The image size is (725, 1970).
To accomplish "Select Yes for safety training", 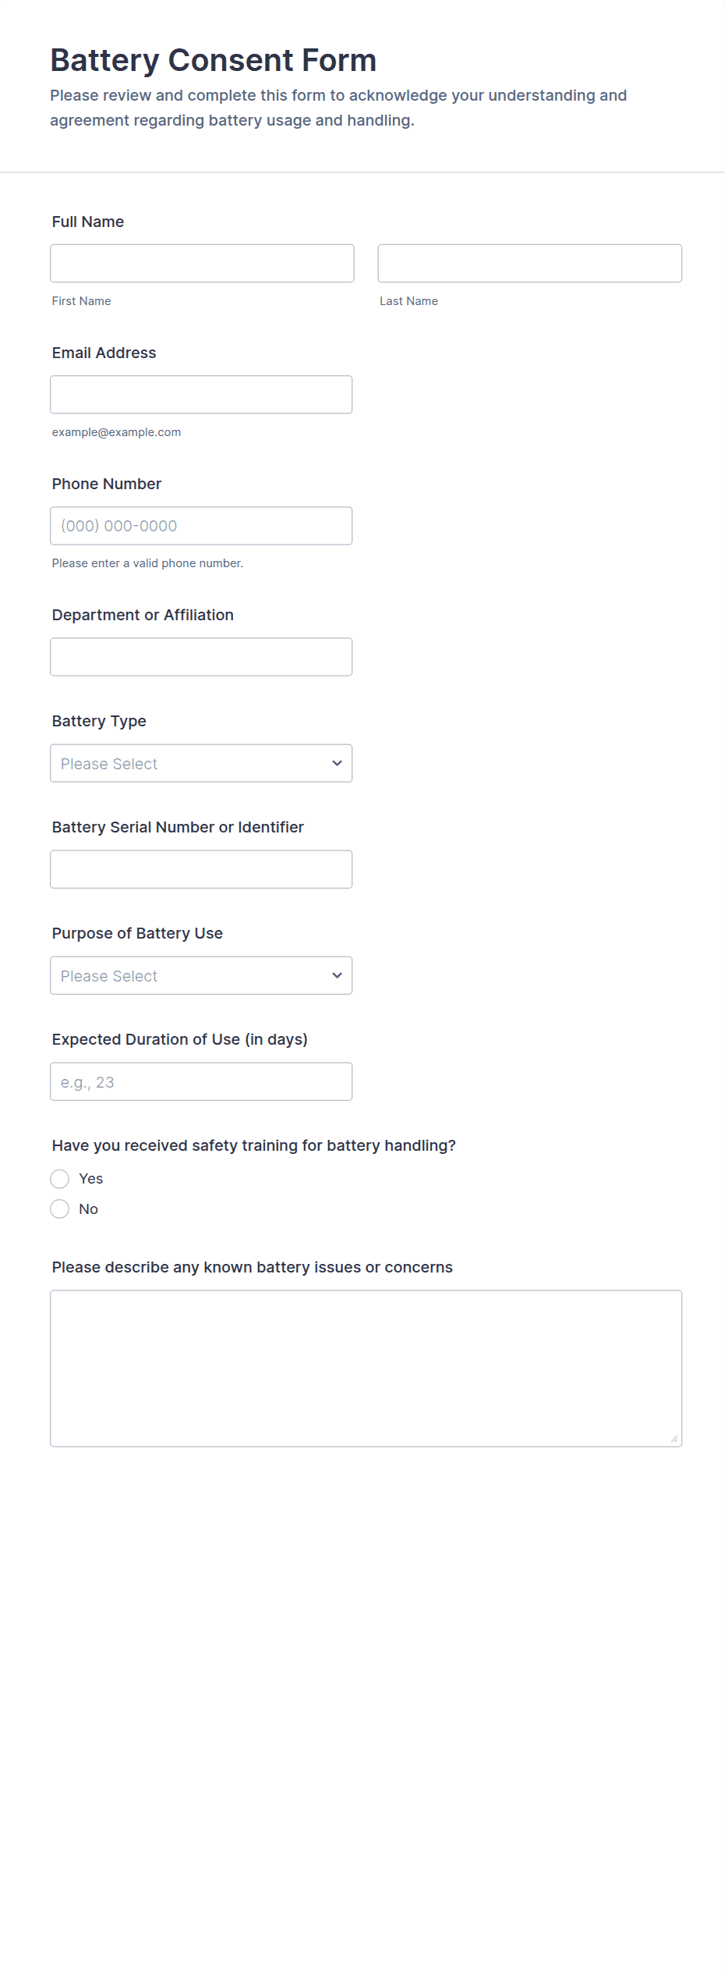I will click(60, 1179).
